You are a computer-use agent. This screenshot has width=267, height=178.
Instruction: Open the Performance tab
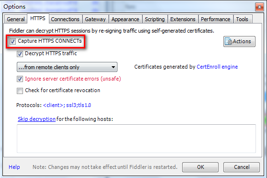point(216,19)
